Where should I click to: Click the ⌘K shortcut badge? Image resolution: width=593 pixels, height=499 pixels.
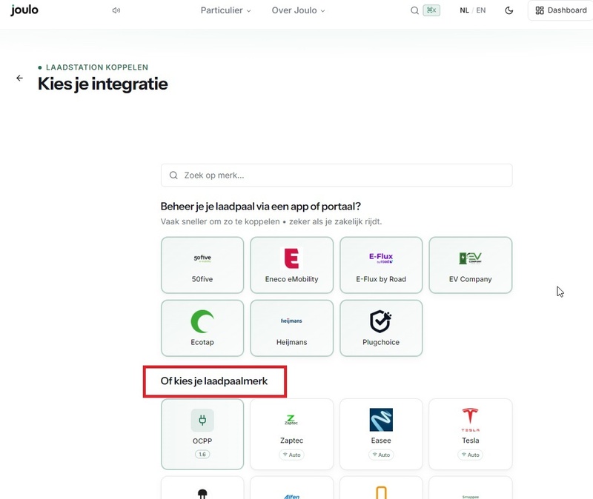point(431,10)
